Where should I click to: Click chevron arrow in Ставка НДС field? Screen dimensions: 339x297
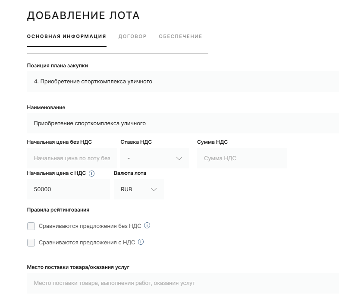point(180,158)
